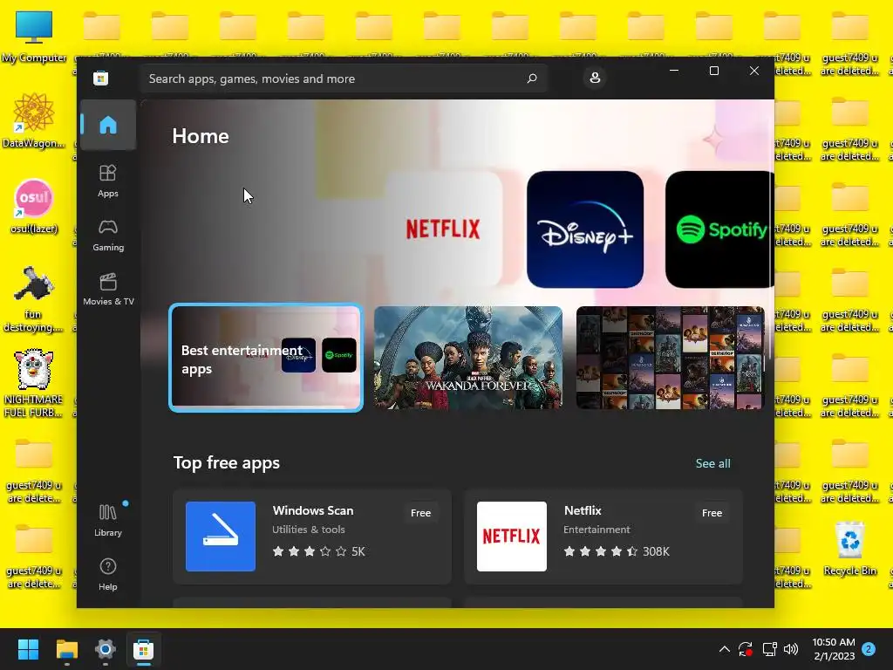Open Movies & TV section
This screenshot has height=670, width=893.
(108, 289)
